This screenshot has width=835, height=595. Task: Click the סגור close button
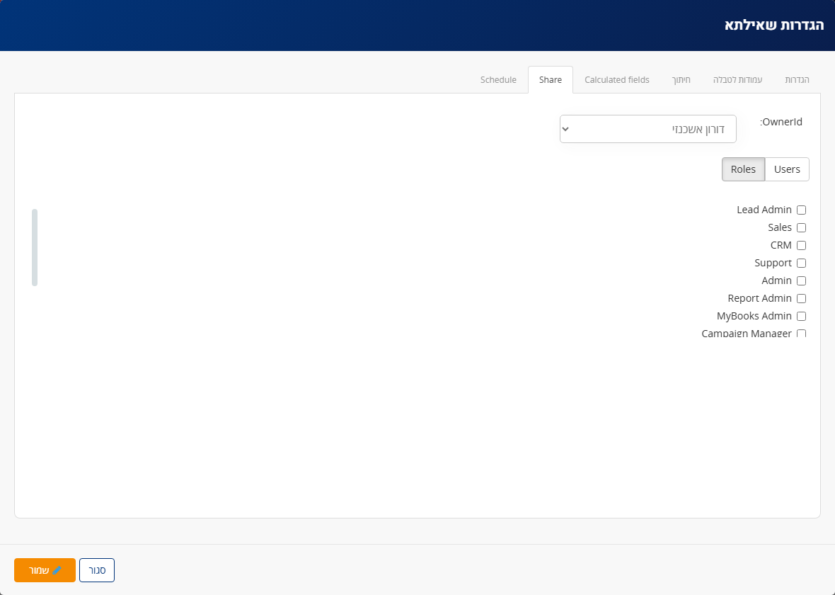point(97,570)
